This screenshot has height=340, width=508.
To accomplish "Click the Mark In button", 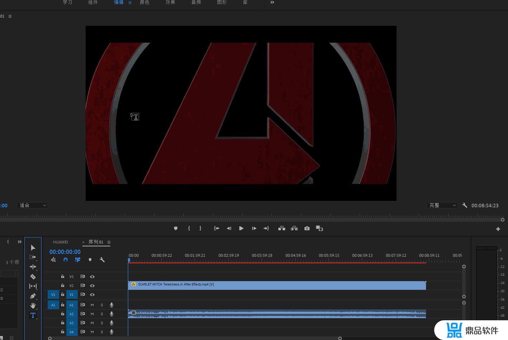I will click(189, 228).
